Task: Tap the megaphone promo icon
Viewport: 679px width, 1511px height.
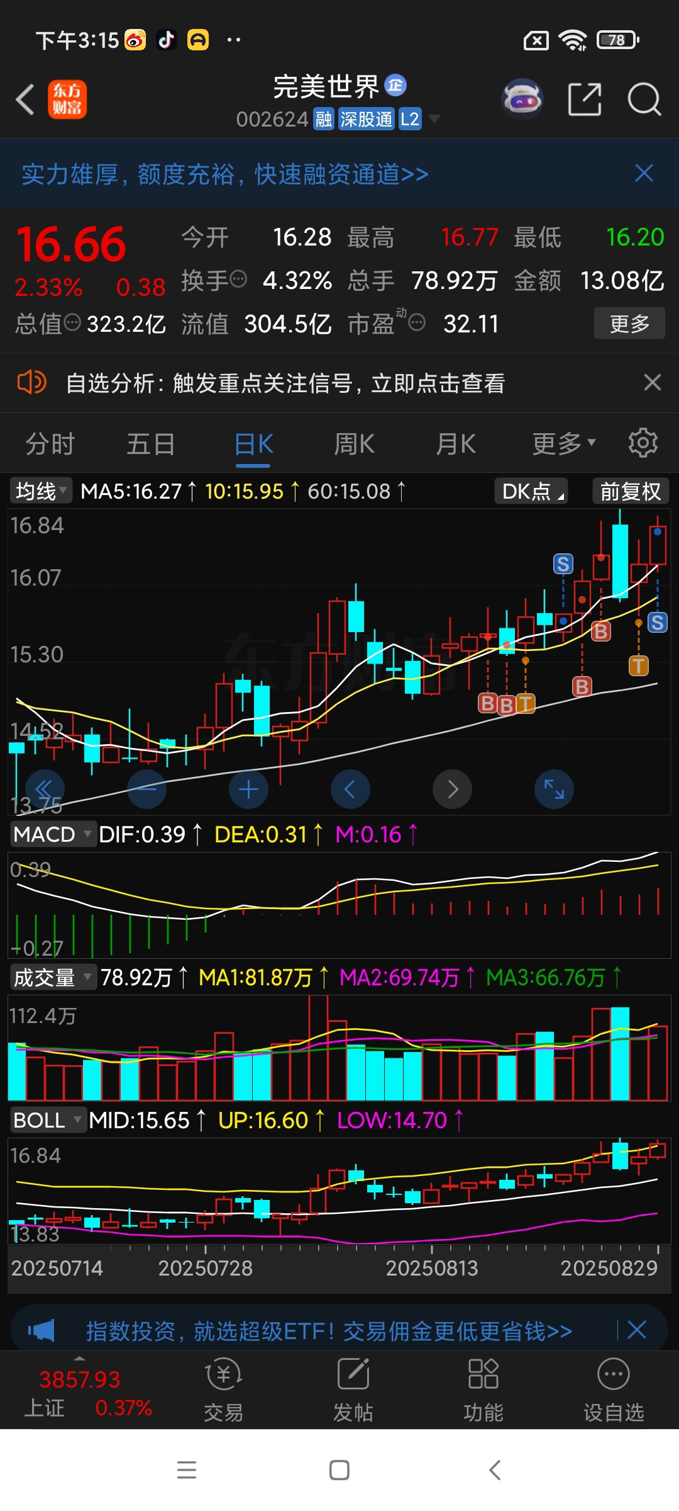Action: click(x=41, y=1330)
